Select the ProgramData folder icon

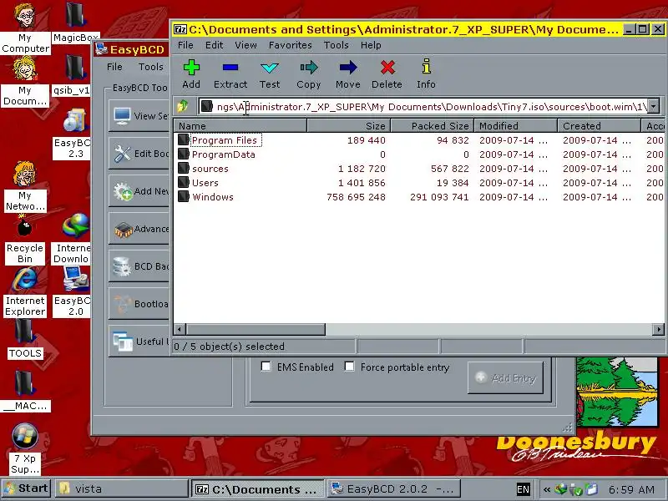184,154
